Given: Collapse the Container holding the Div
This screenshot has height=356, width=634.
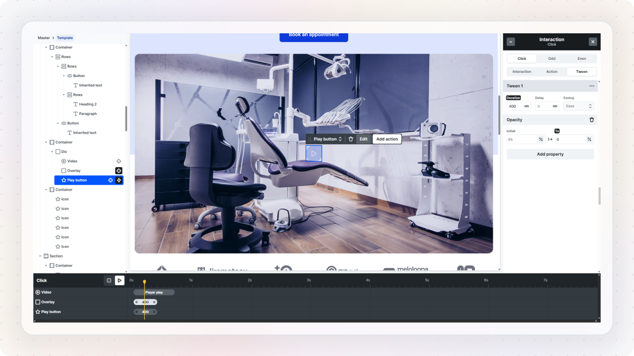Looking at the screenshot, I should coord(46,142).
